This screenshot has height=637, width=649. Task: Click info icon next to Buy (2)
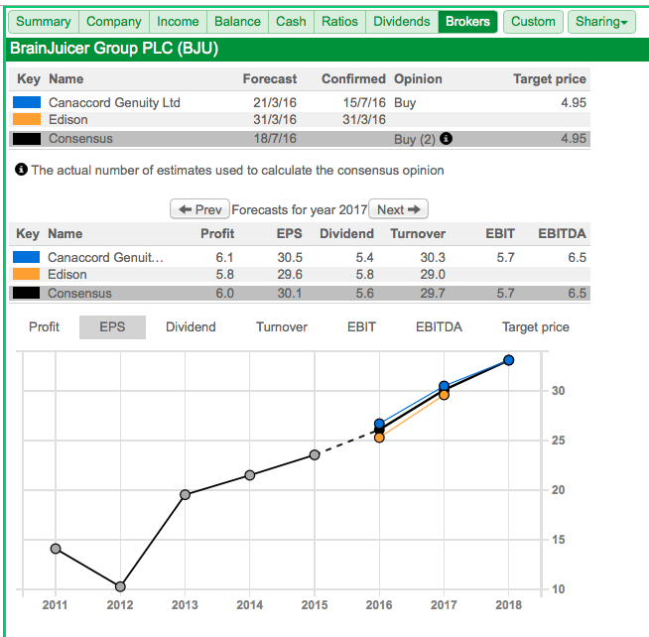pos(446,138)
